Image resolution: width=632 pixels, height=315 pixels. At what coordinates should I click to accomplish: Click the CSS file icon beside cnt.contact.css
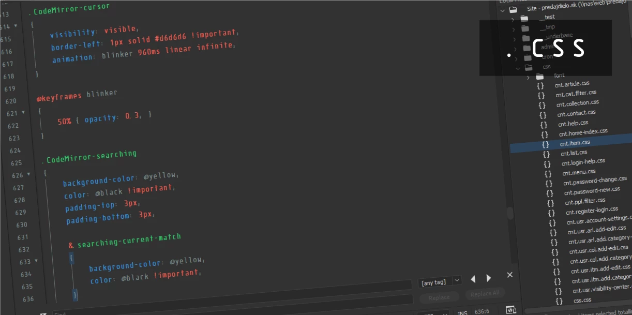tap(543, 115)
